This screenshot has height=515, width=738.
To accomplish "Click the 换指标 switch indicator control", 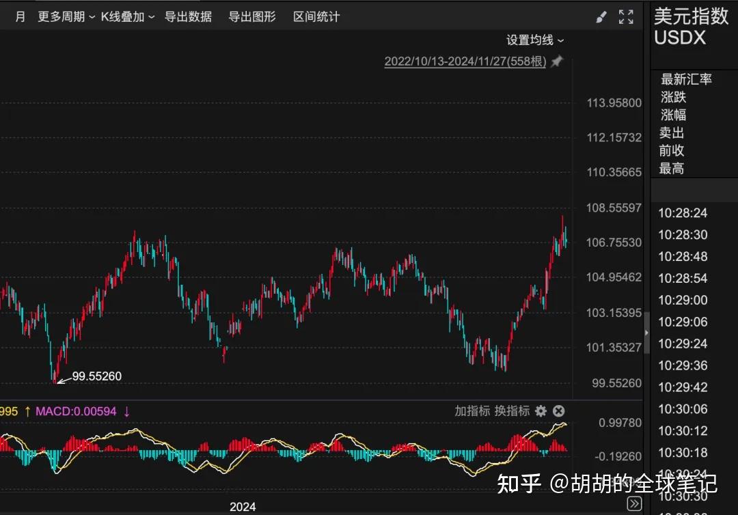I will pyautogui.click(x=511, y=411).
